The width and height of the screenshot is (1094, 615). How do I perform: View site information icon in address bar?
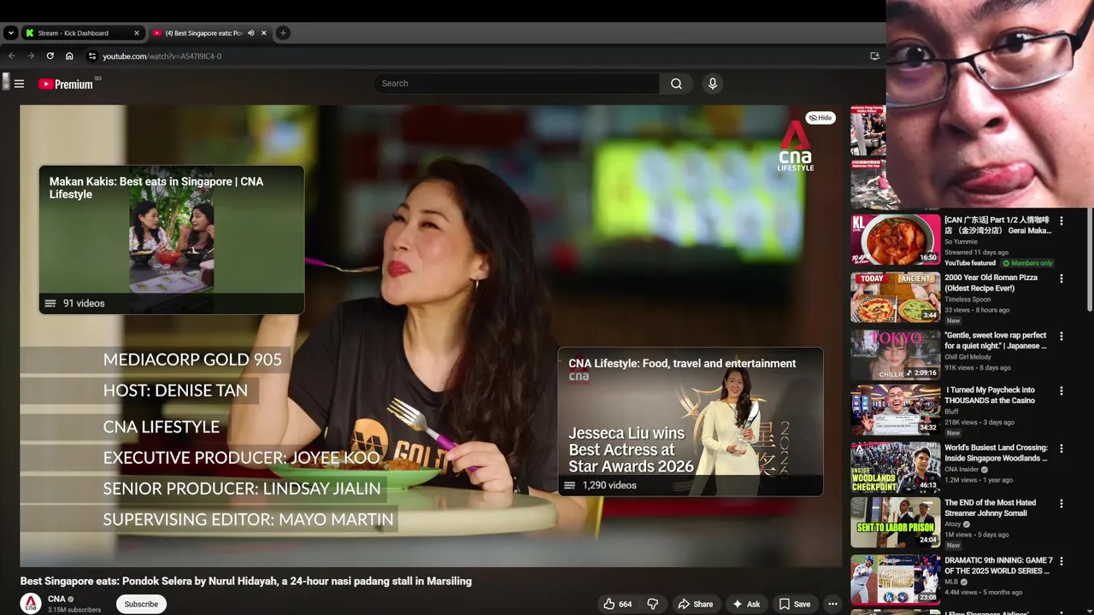point(92,56)
